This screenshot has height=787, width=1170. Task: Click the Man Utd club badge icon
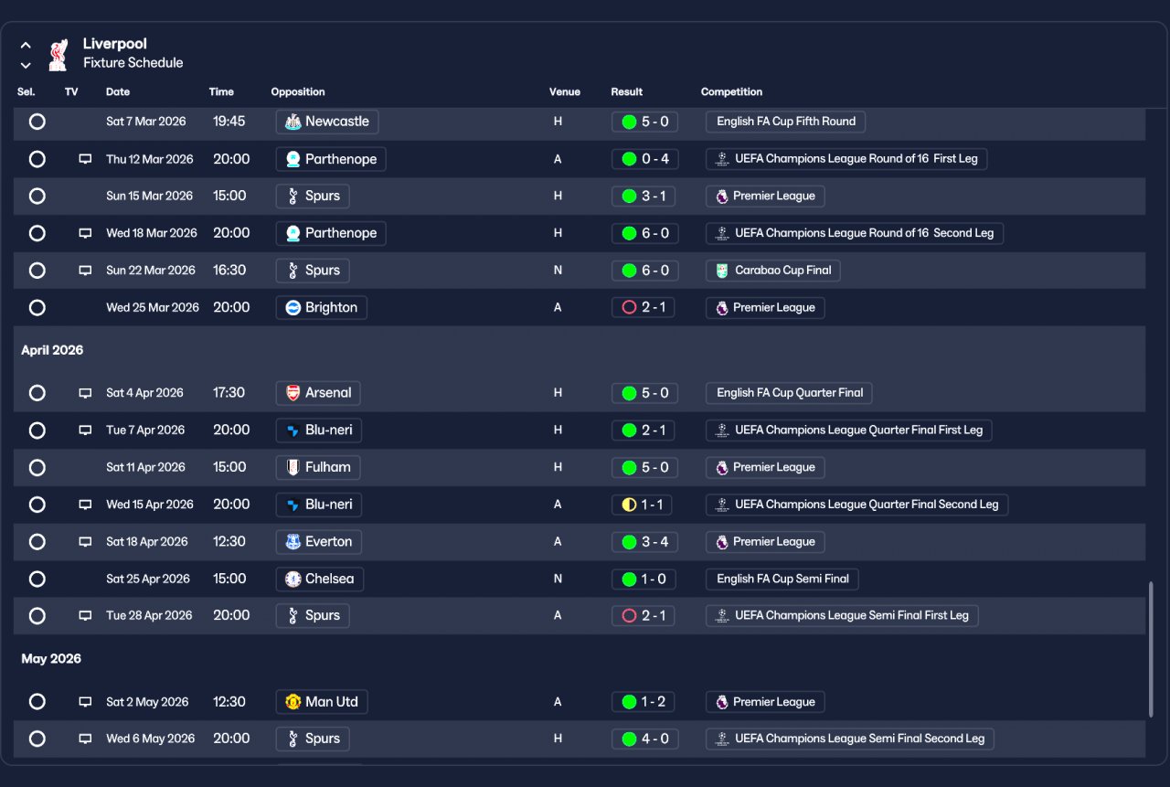[292, 702]
